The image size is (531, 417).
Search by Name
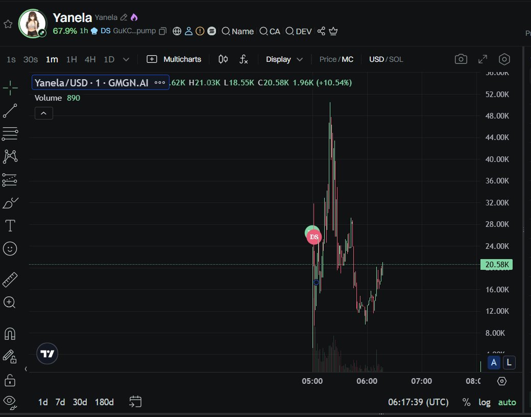coord(238,31)
